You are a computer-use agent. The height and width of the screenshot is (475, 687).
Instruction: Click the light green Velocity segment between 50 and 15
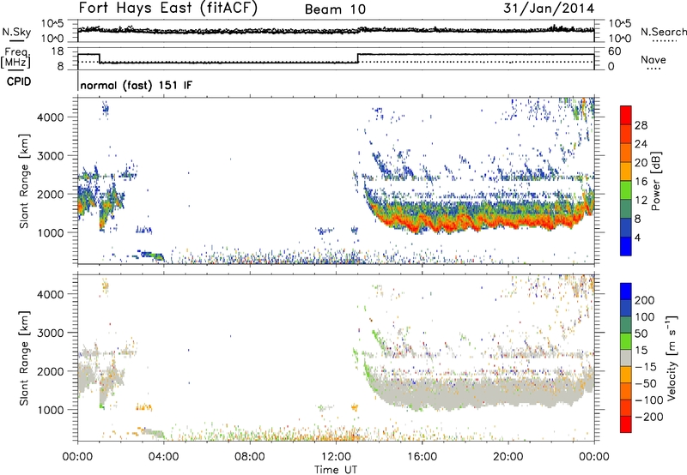point(626,341)
